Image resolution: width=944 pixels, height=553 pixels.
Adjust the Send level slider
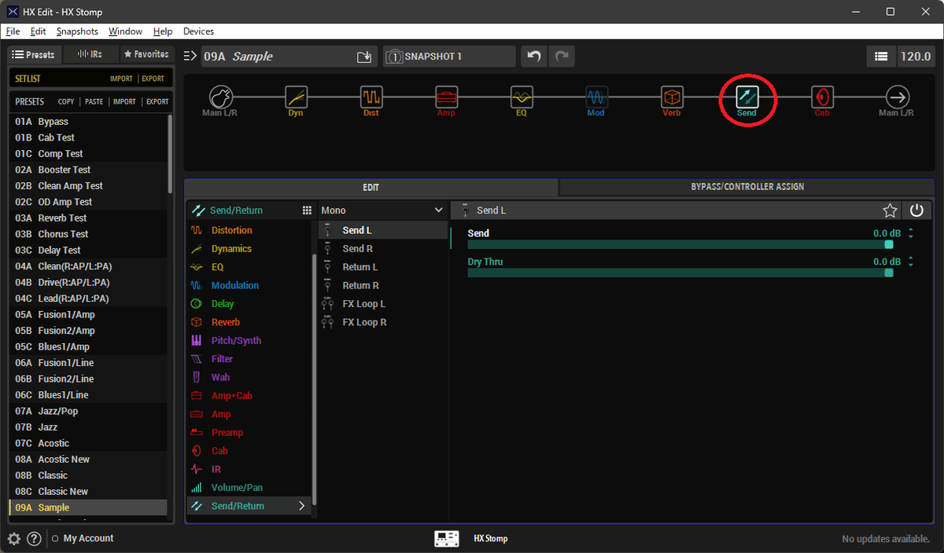tap(680, 244)
